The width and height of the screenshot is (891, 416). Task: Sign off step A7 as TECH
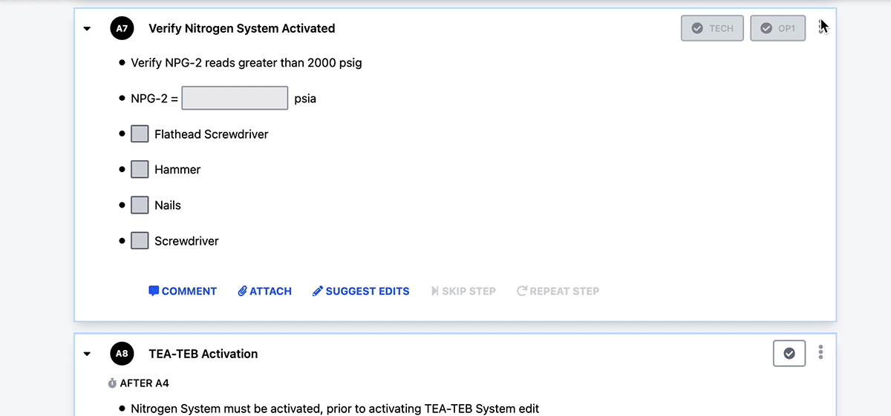[x=712, y=28]
